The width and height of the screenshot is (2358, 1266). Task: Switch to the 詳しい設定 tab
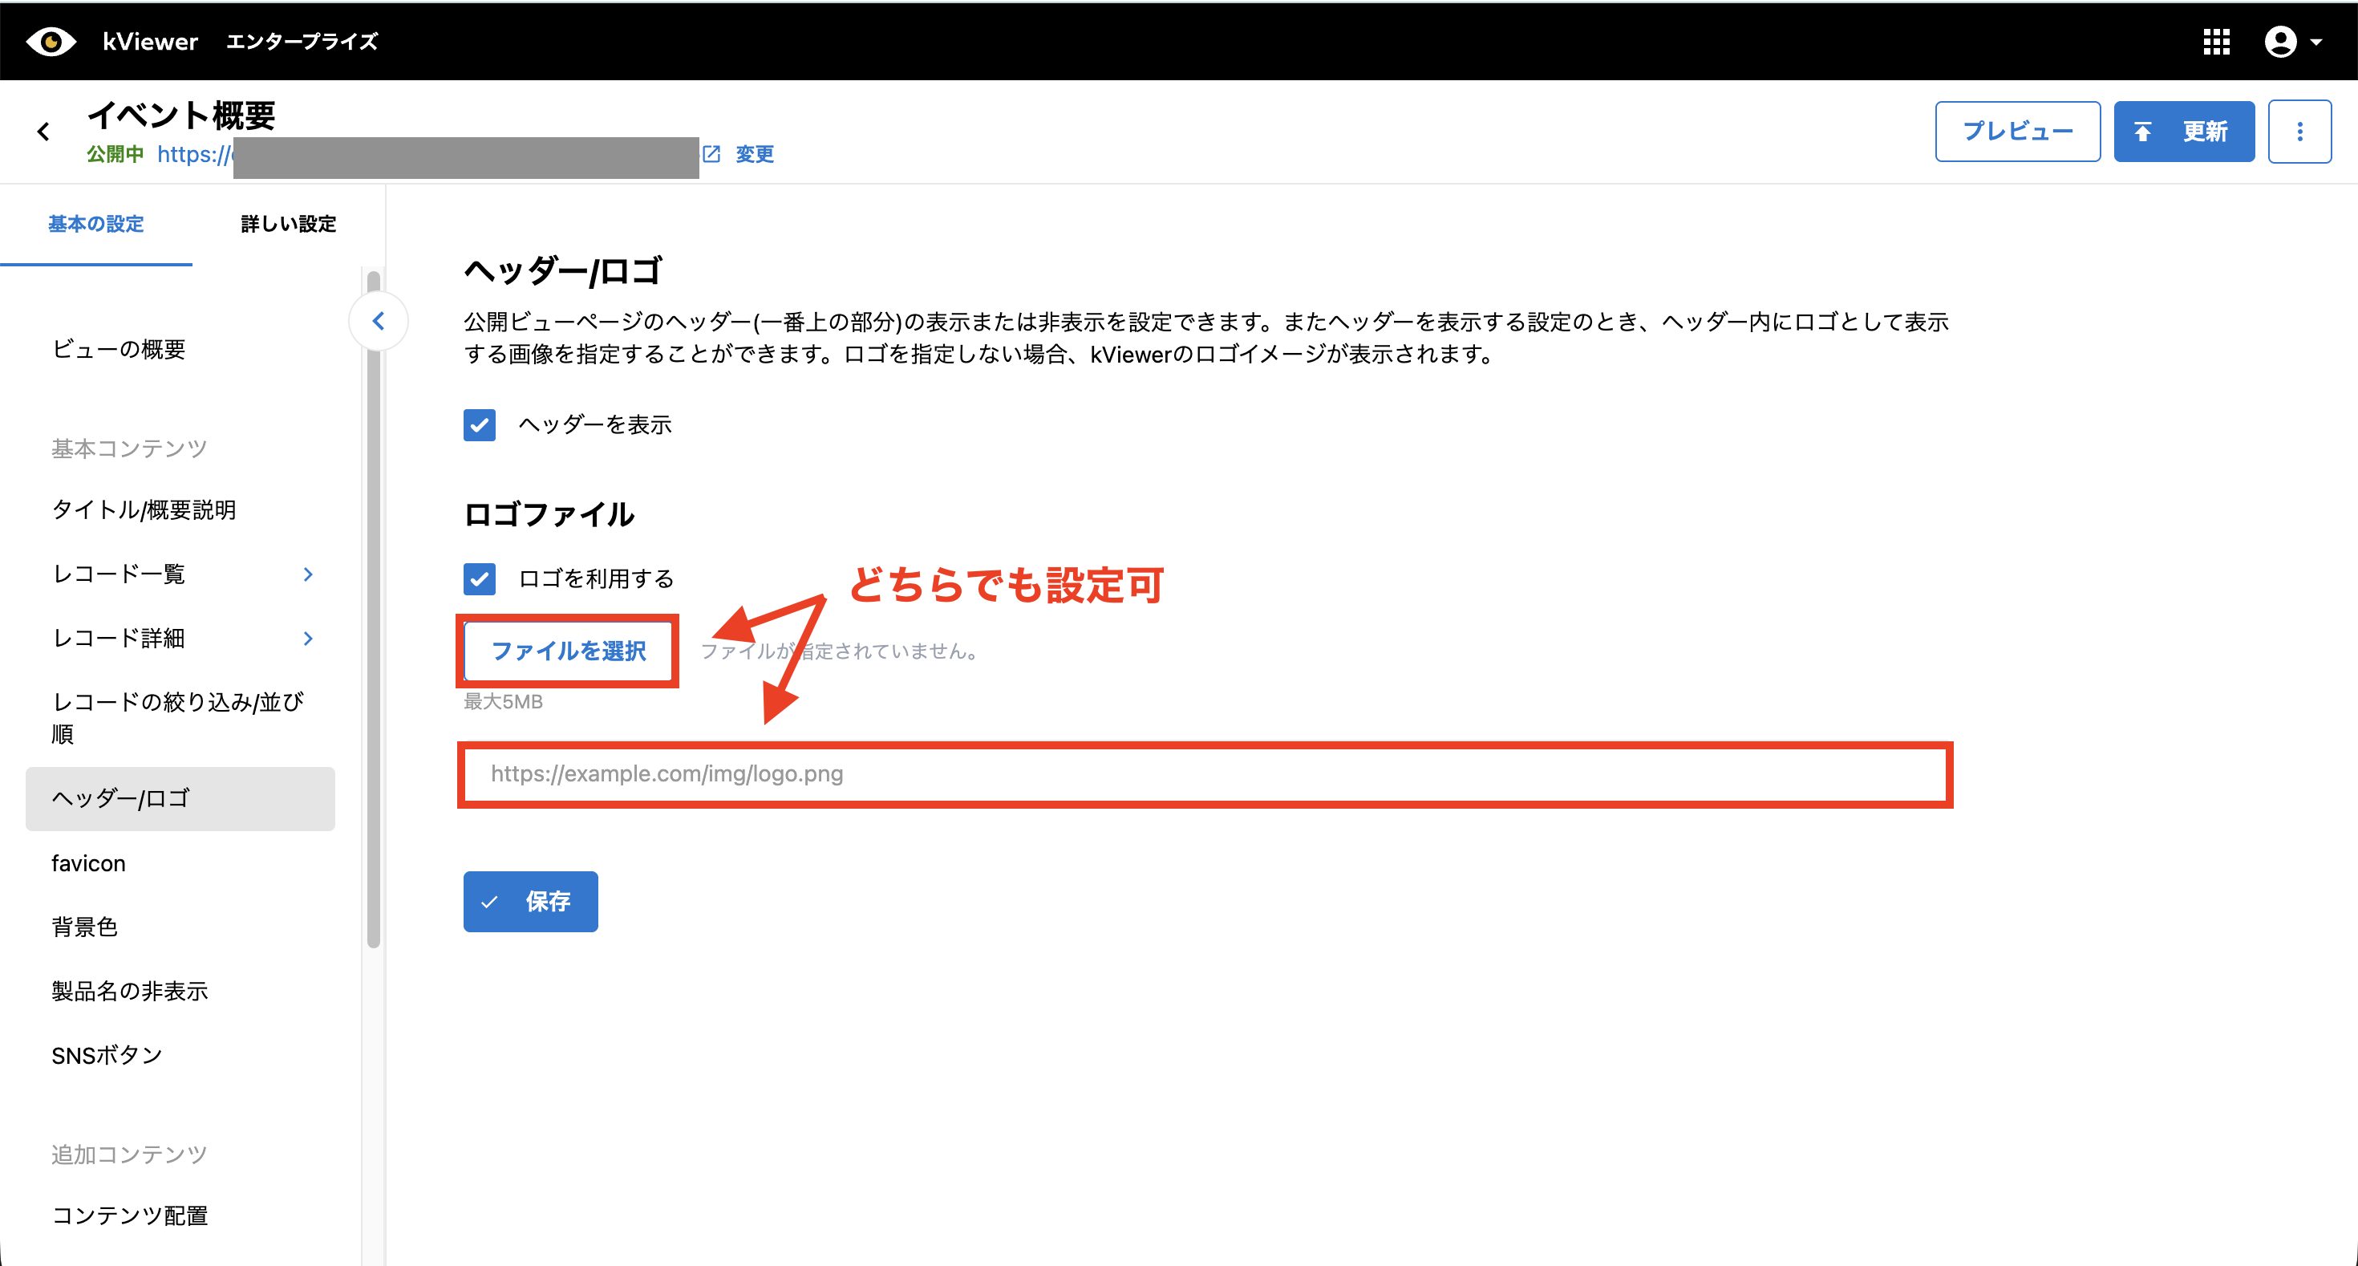(289, 225)
